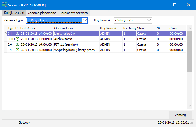This screenshot has width=196, height=127.
Task: Click the Serwer R2P title bar icon
Action: pos(5,5)
